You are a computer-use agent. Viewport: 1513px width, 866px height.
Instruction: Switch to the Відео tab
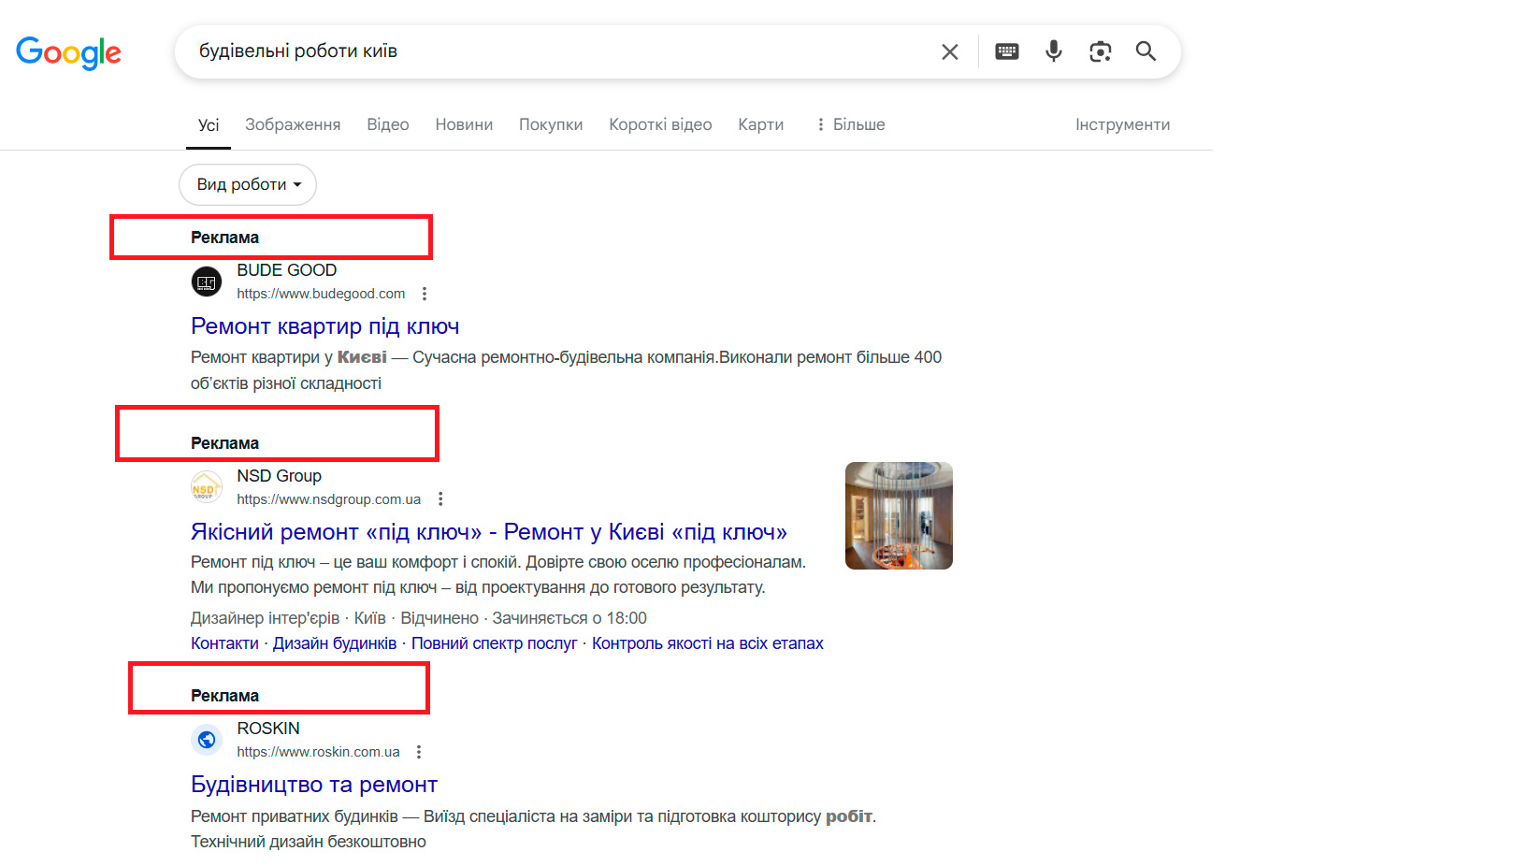tap(388, 124)
